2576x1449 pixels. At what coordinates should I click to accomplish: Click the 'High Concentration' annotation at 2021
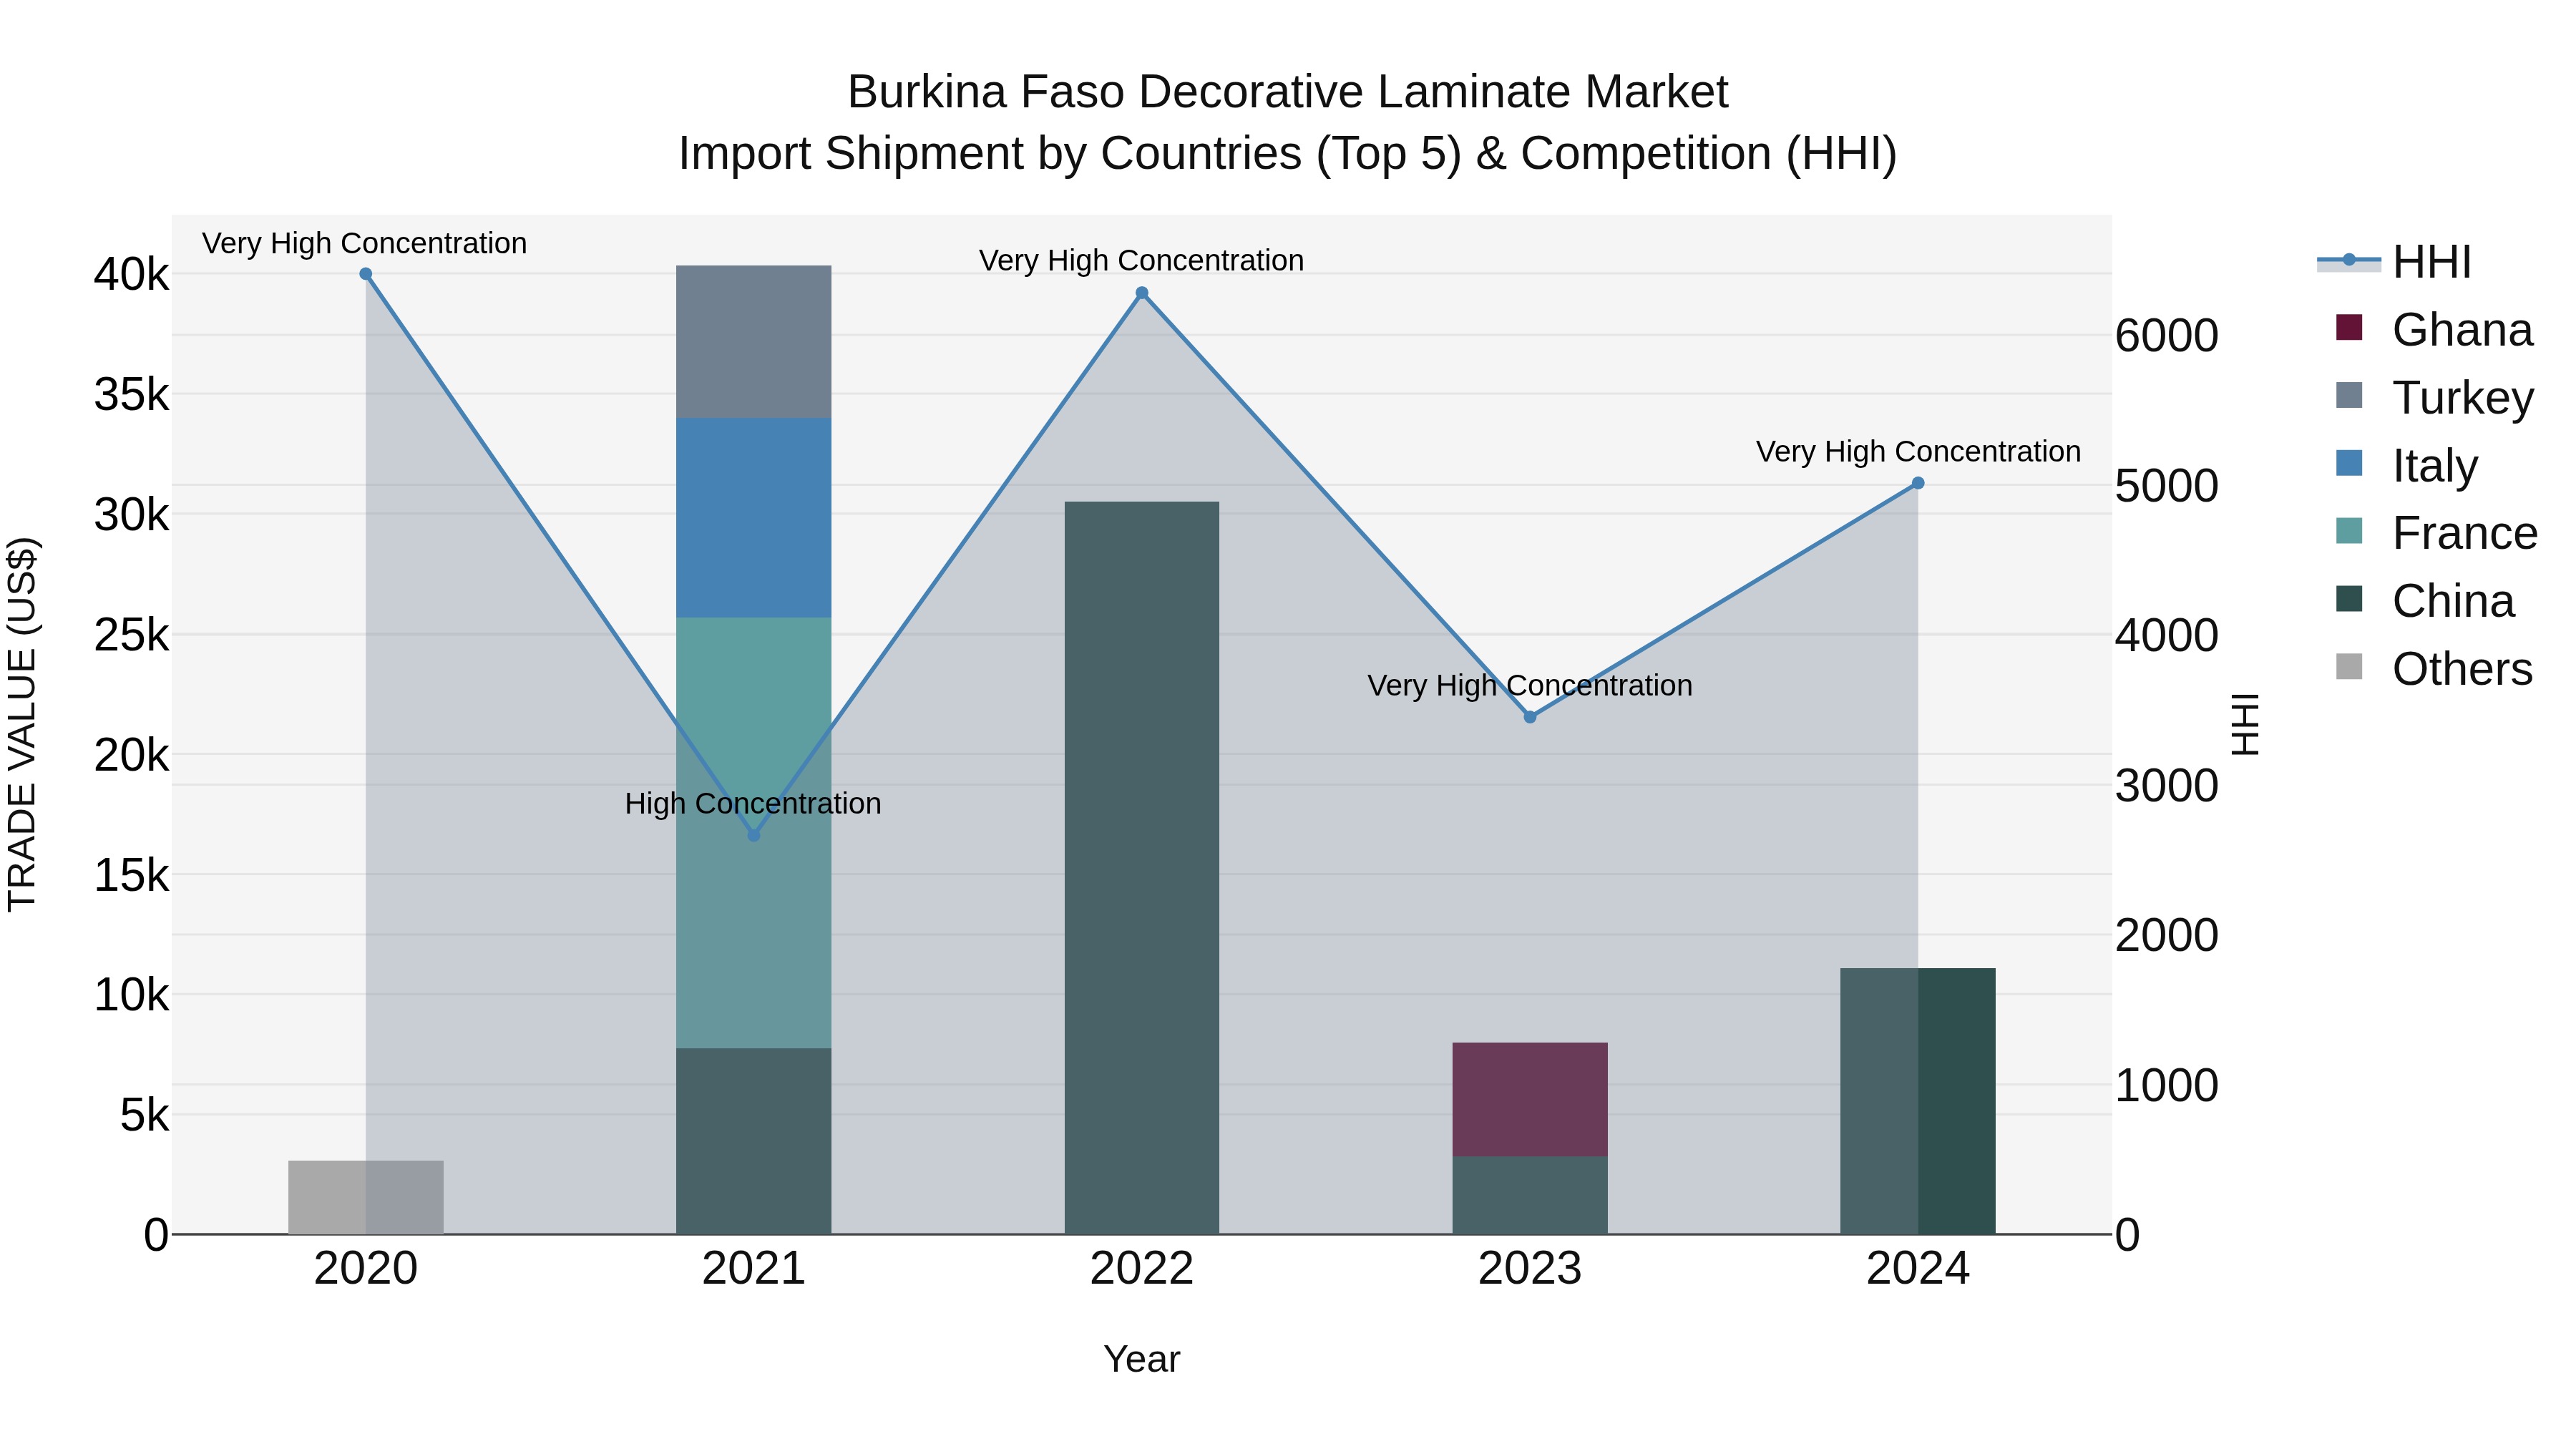(x=753, y=804)
